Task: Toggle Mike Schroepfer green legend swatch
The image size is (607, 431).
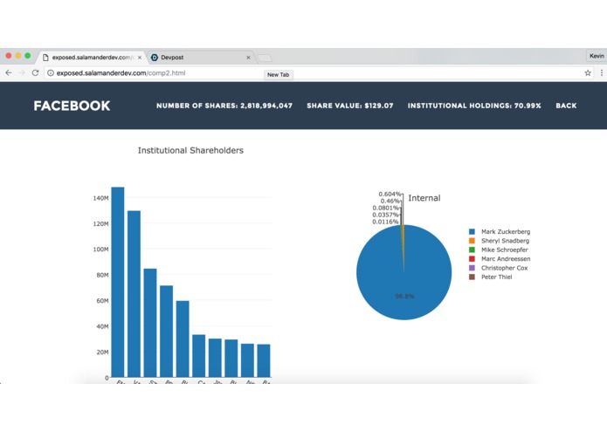Action: pos(472,250)
